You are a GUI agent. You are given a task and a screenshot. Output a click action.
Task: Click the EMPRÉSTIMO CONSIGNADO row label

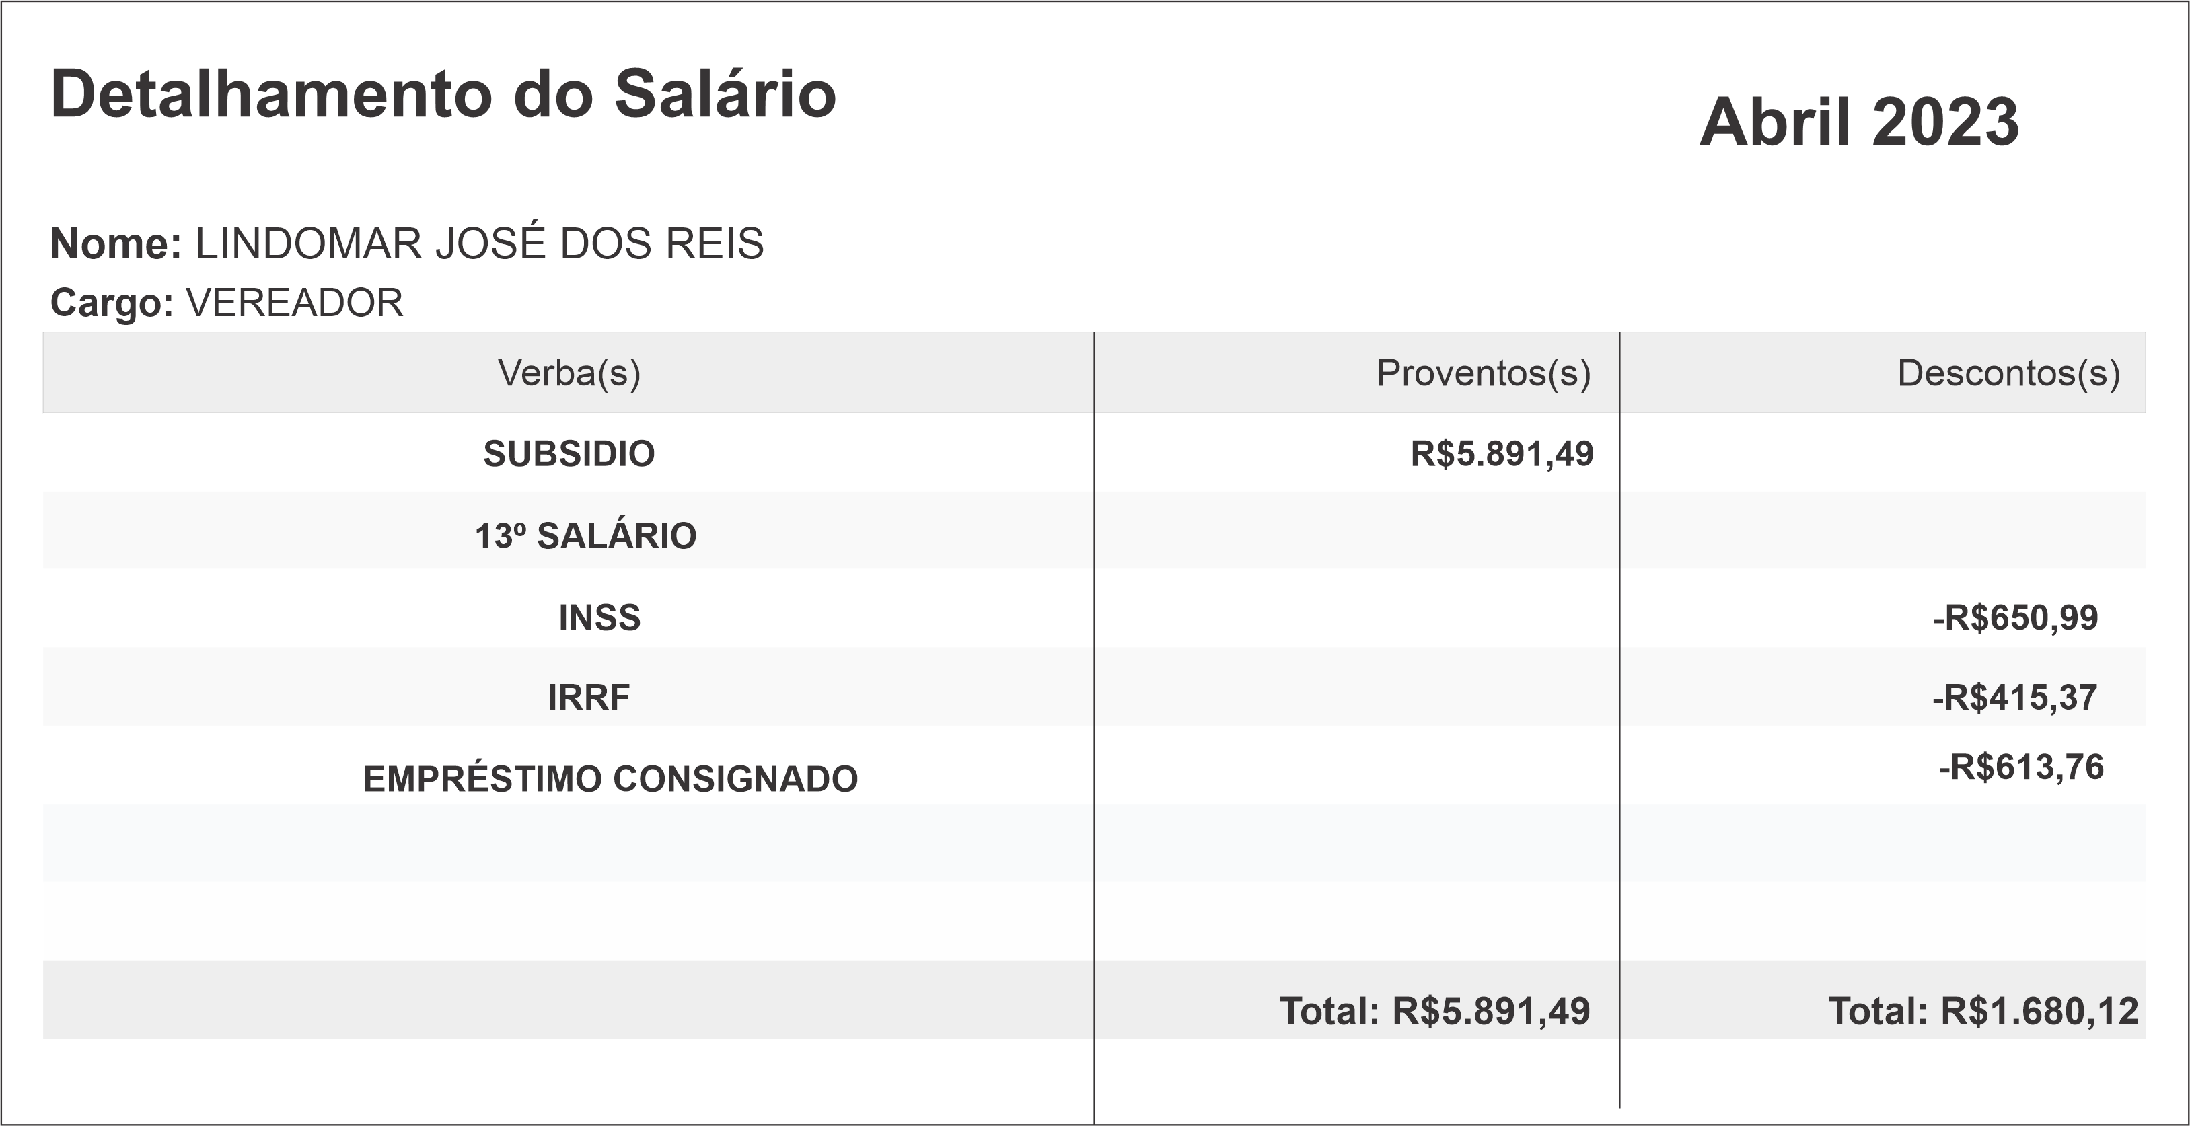[610, 780]
